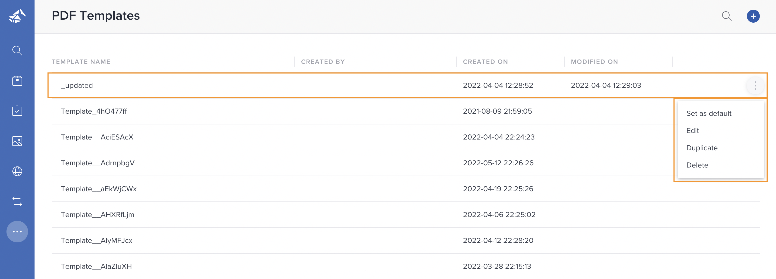Add a new PDF template with plus button

pyautogui.click(x=753, y=16)
